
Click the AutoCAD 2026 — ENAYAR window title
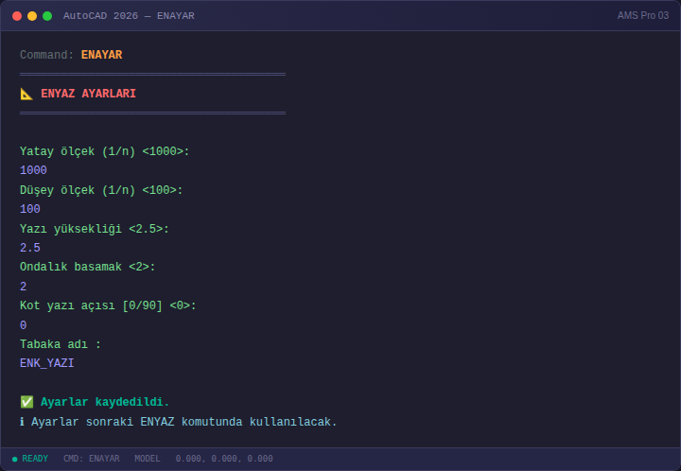click(x=129, y=16)
